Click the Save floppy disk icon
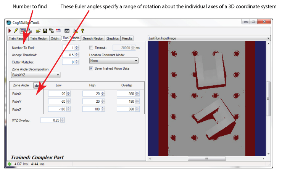This screenshot has width=282, height=170. coord(45,30)
